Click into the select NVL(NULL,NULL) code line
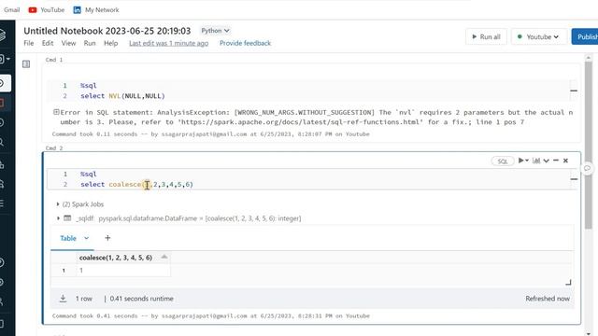The width and height of the screenshot is (598, 336). tap(122, 96)
